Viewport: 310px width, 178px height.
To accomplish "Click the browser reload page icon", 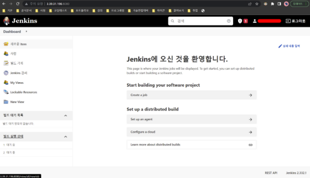I will click(x=18, y=4).
